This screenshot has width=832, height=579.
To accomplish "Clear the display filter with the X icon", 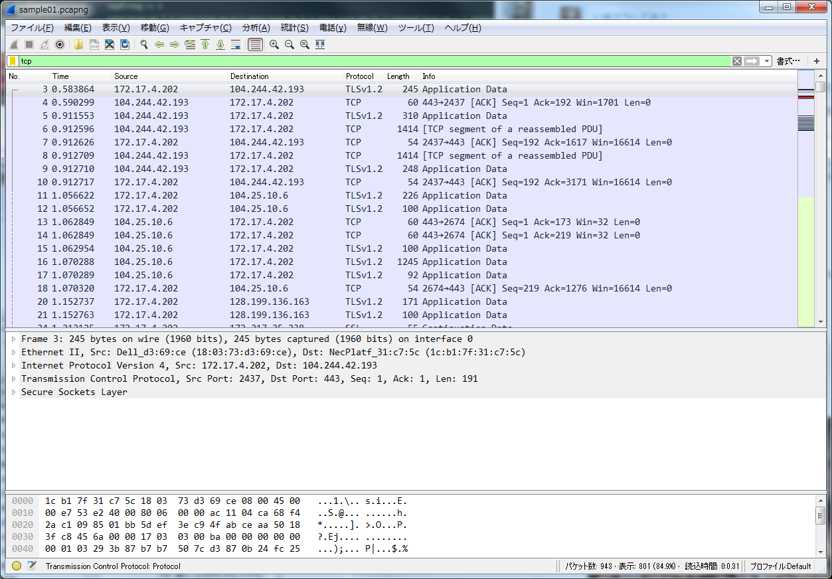I will point(736,61).
